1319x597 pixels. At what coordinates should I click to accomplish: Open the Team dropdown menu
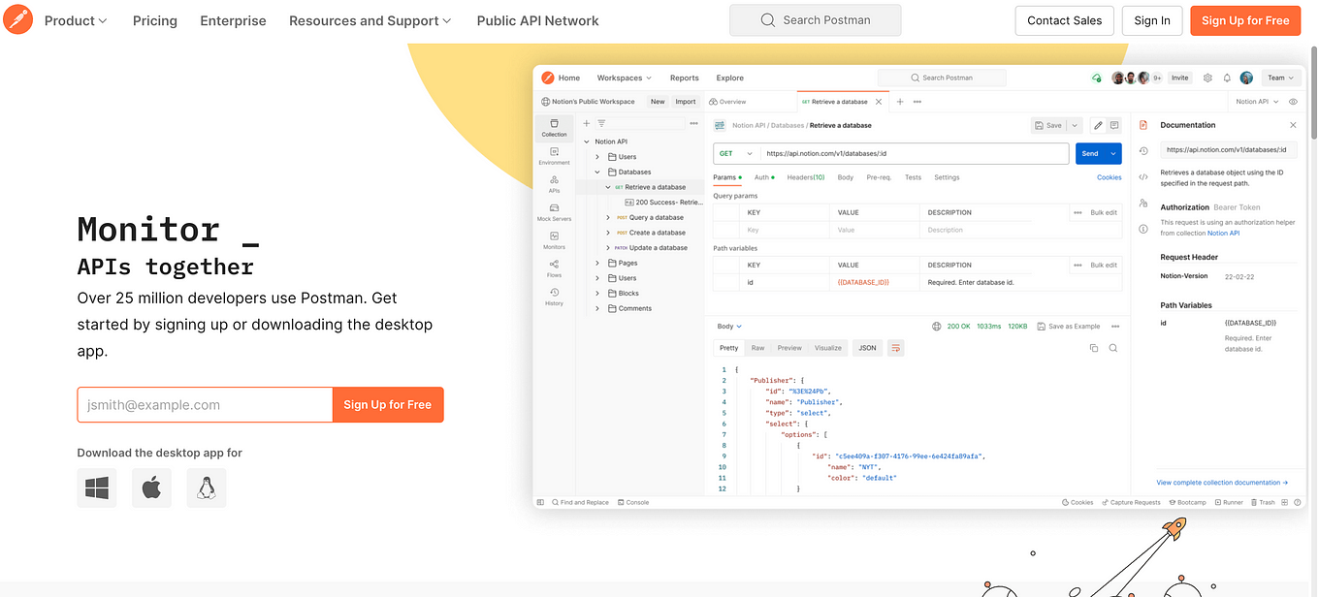[x=1280, y=78]
